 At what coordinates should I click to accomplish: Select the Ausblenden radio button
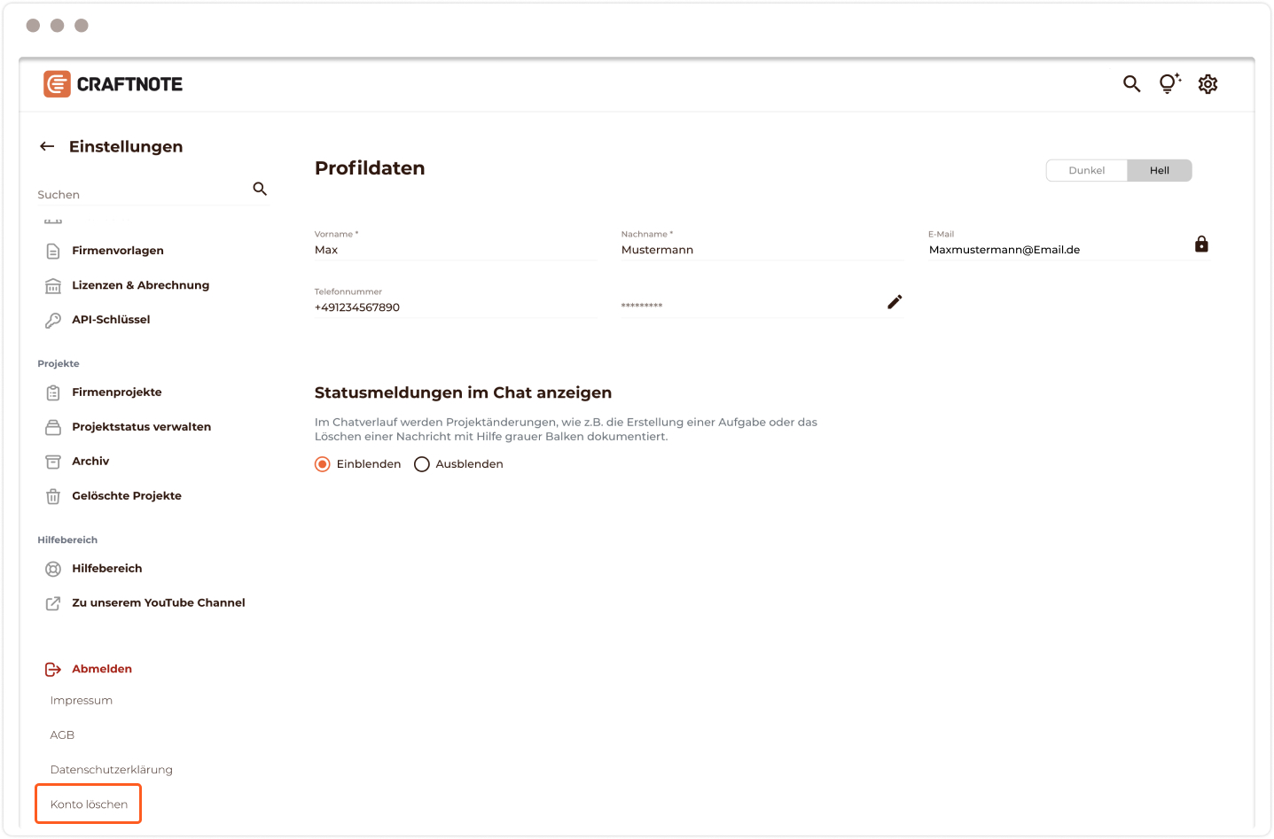pos(422,464)
